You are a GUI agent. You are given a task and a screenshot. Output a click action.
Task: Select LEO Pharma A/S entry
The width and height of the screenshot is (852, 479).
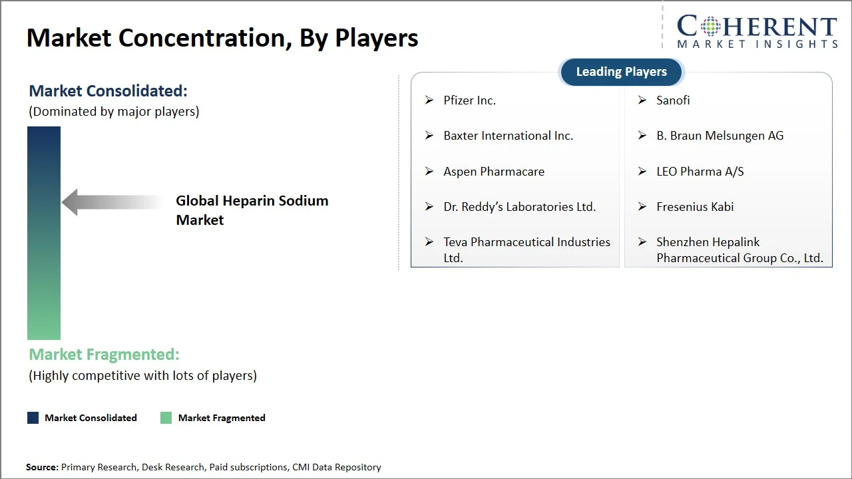click(x=700, y=172)
